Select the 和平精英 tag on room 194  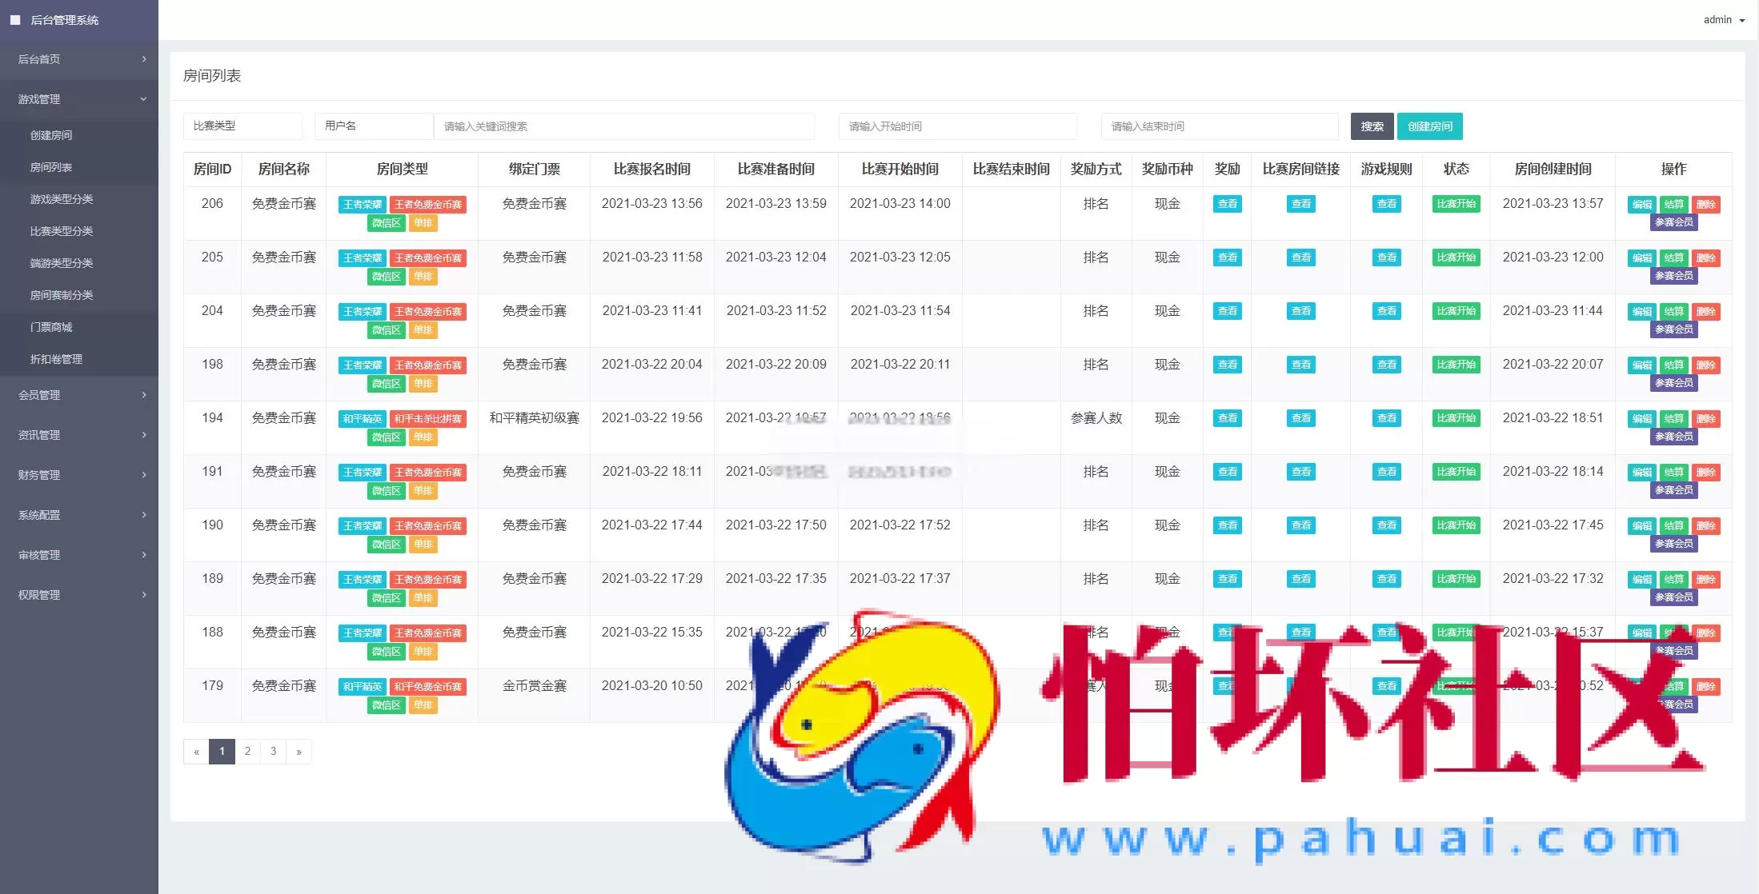[x=362, y=418]
